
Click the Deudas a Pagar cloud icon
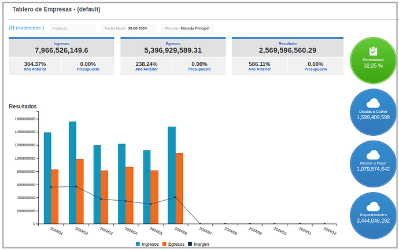pos(373,154)
